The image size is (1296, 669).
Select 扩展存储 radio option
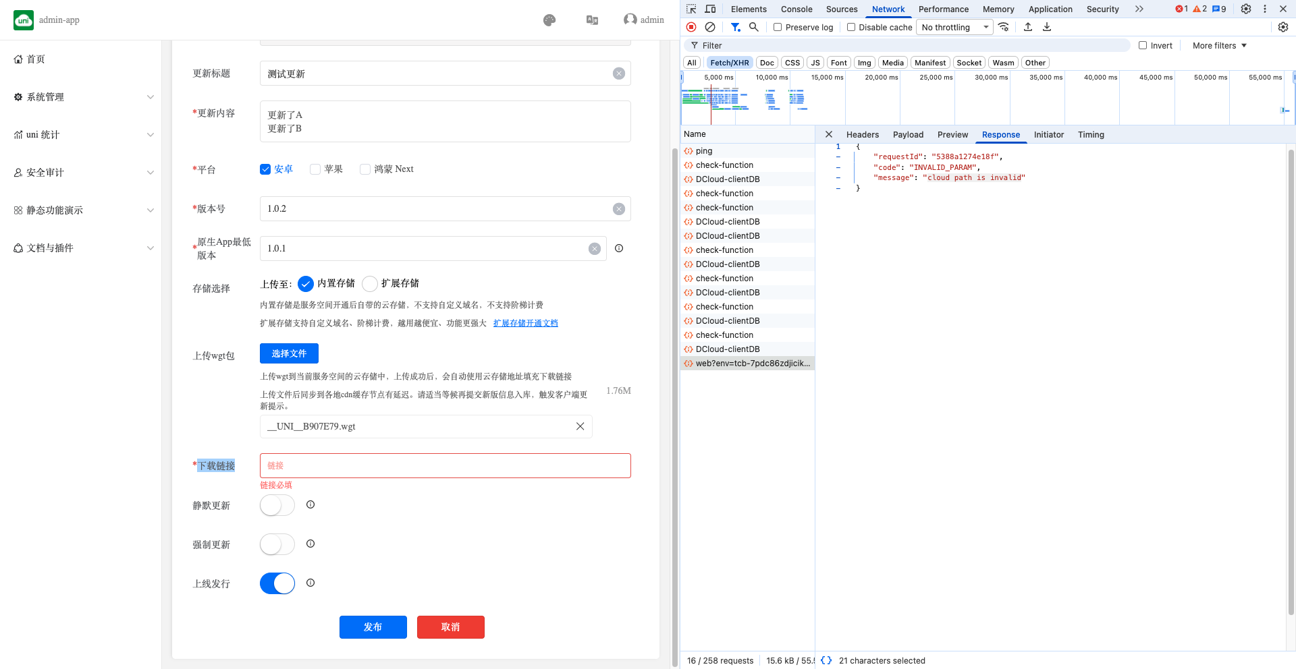370,284
